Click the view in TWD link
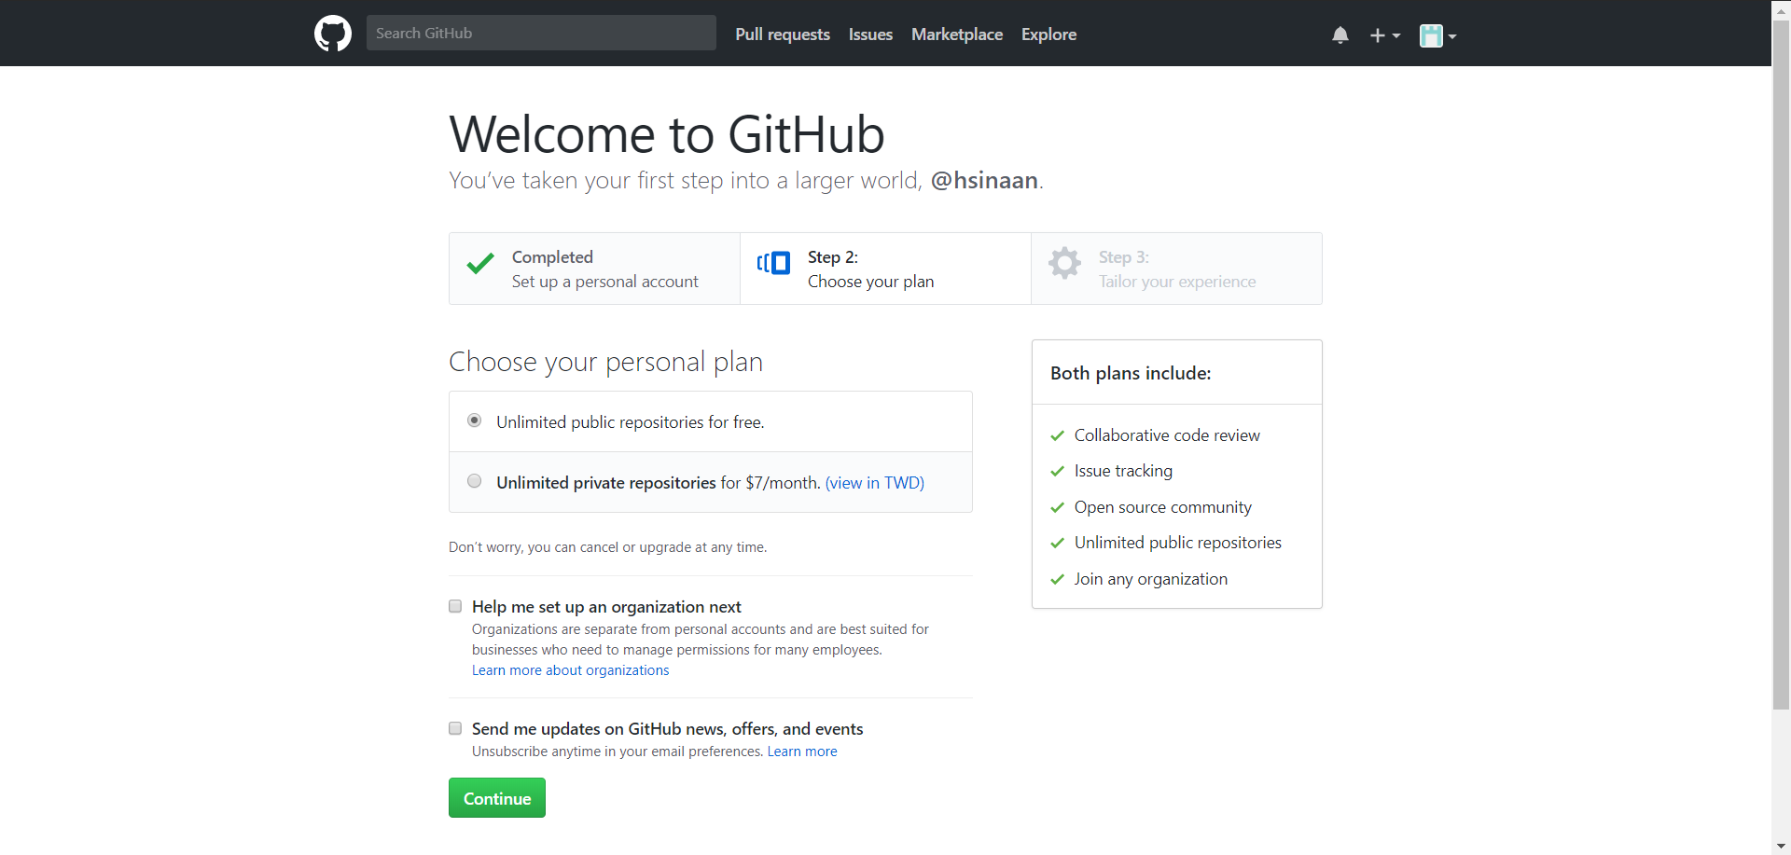 click(x=874, y=483)
